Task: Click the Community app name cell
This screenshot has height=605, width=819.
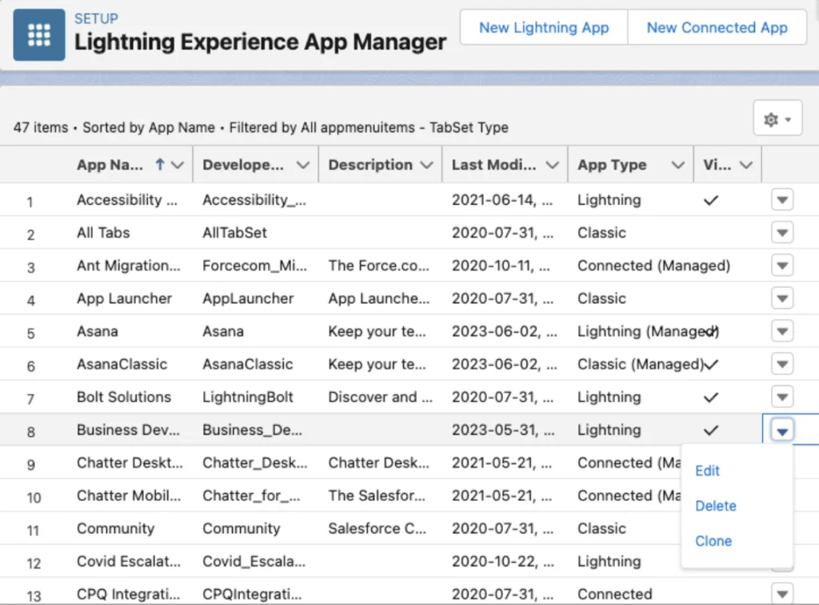Action: click(x=115, y=528)
